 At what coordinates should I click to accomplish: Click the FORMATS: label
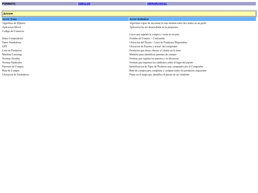pos(9,4)
